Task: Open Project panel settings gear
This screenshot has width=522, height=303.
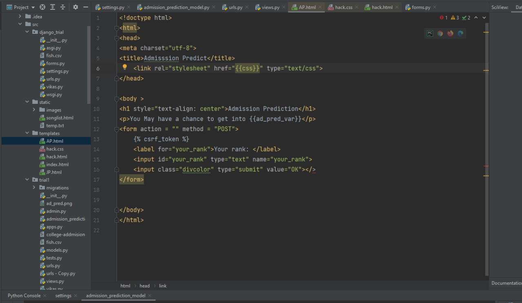Action: click(x=75, y=7)
